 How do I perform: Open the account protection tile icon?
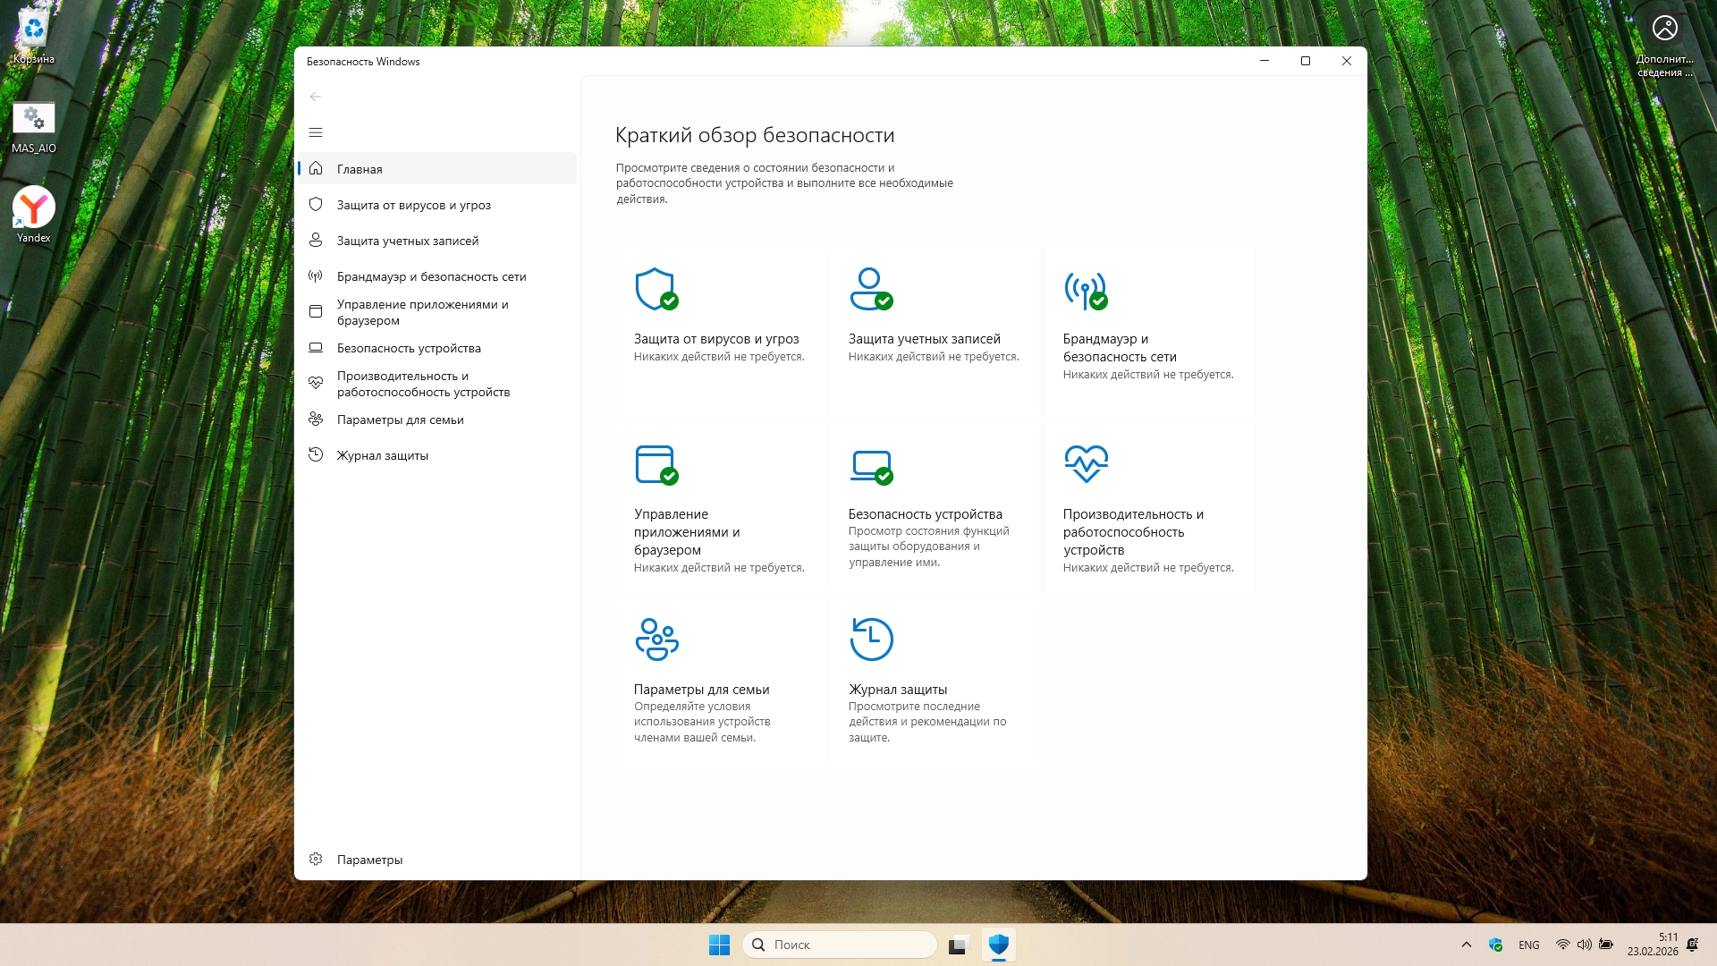870,289
